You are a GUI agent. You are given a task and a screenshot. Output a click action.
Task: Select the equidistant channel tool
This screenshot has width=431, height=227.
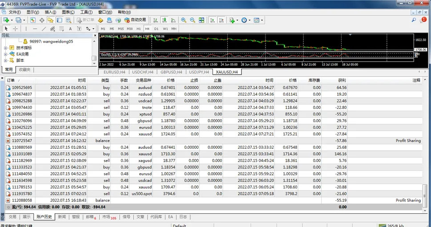click(x=52, y=28)
